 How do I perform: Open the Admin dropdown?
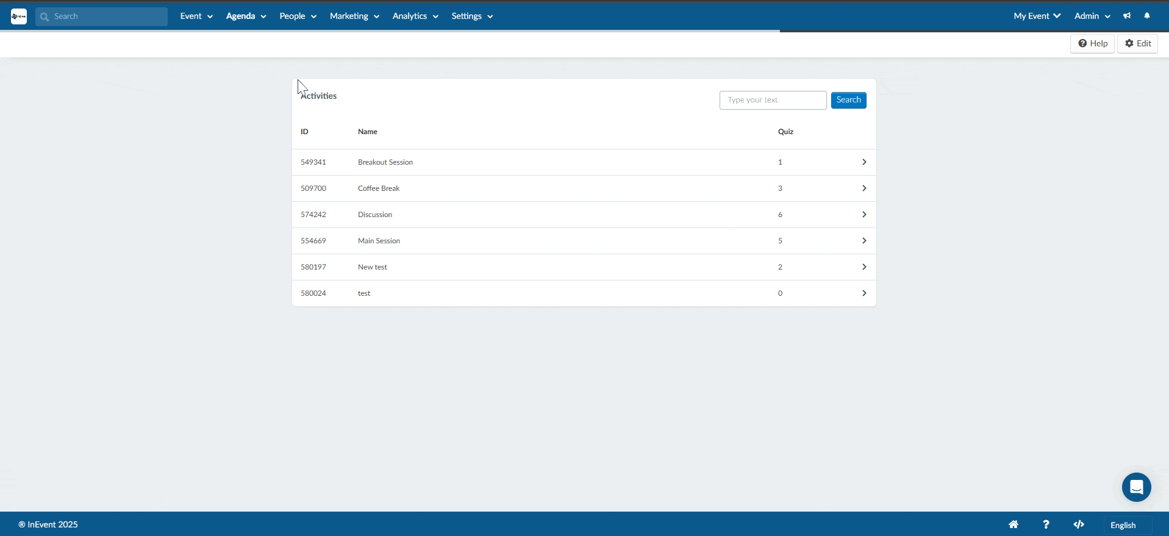click(x=1092, y=16)
